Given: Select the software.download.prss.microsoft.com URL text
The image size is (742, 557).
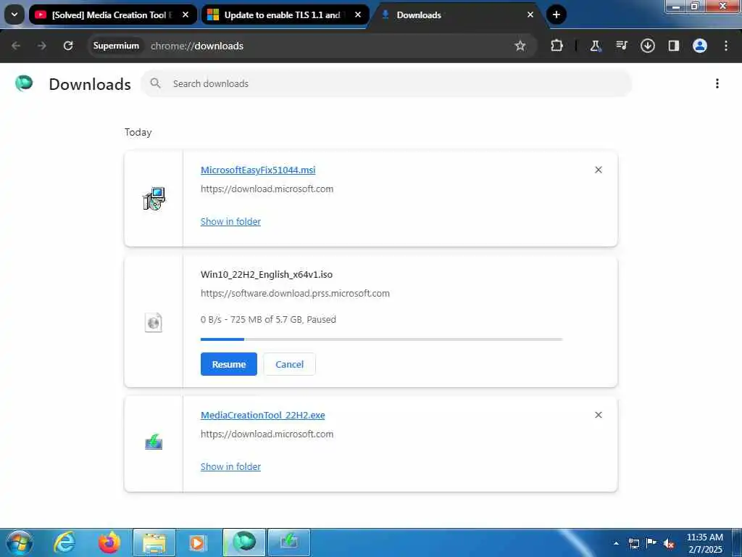Looking at the screenshot, I should [x=295, y=294].
